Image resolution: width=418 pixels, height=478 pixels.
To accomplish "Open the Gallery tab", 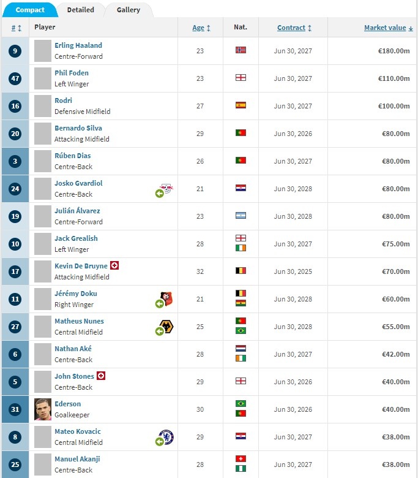I will (x=128, y=10).
